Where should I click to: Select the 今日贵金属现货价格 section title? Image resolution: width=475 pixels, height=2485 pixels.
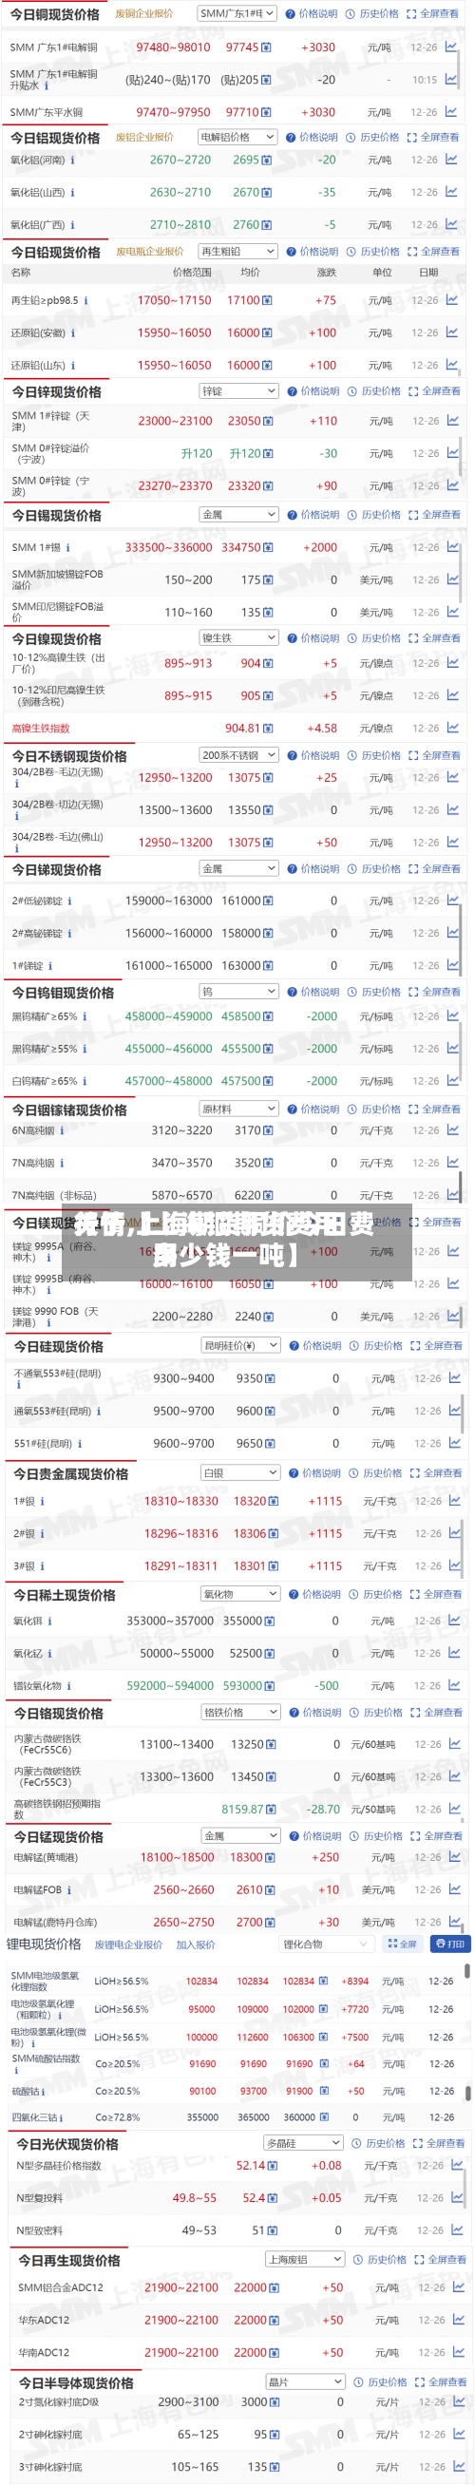click(x=70, y=1474)
